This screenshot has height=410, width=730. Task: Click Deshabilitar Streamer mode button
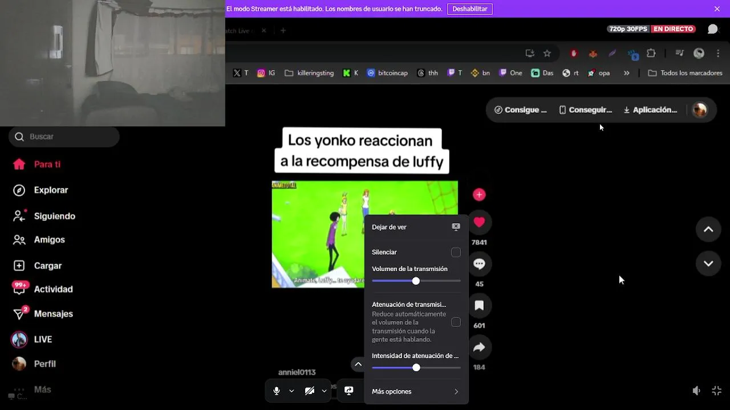[470, 9]
